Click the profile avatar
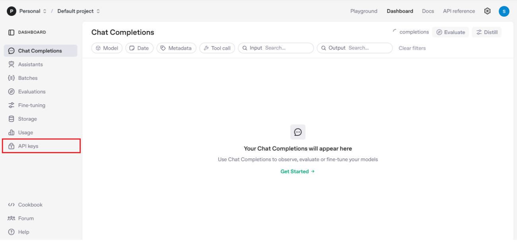The width and height of the screenshot is (517, 247). point(504,11)
